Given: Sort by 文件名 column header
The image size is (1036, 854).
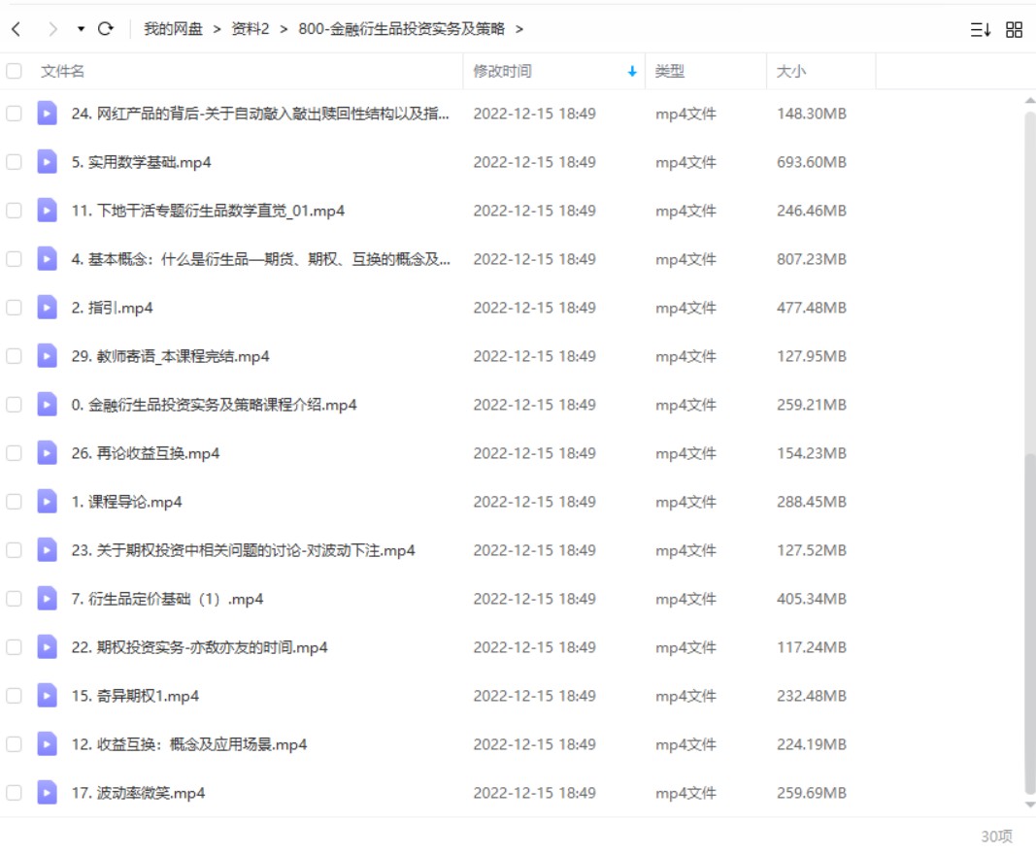Looking at the screenshot, I should pyautogui.click(x=63, y=72).
